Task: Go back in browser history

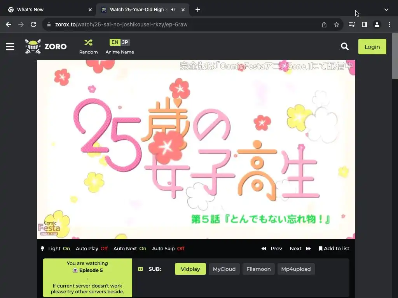Action: pos(9,24)
